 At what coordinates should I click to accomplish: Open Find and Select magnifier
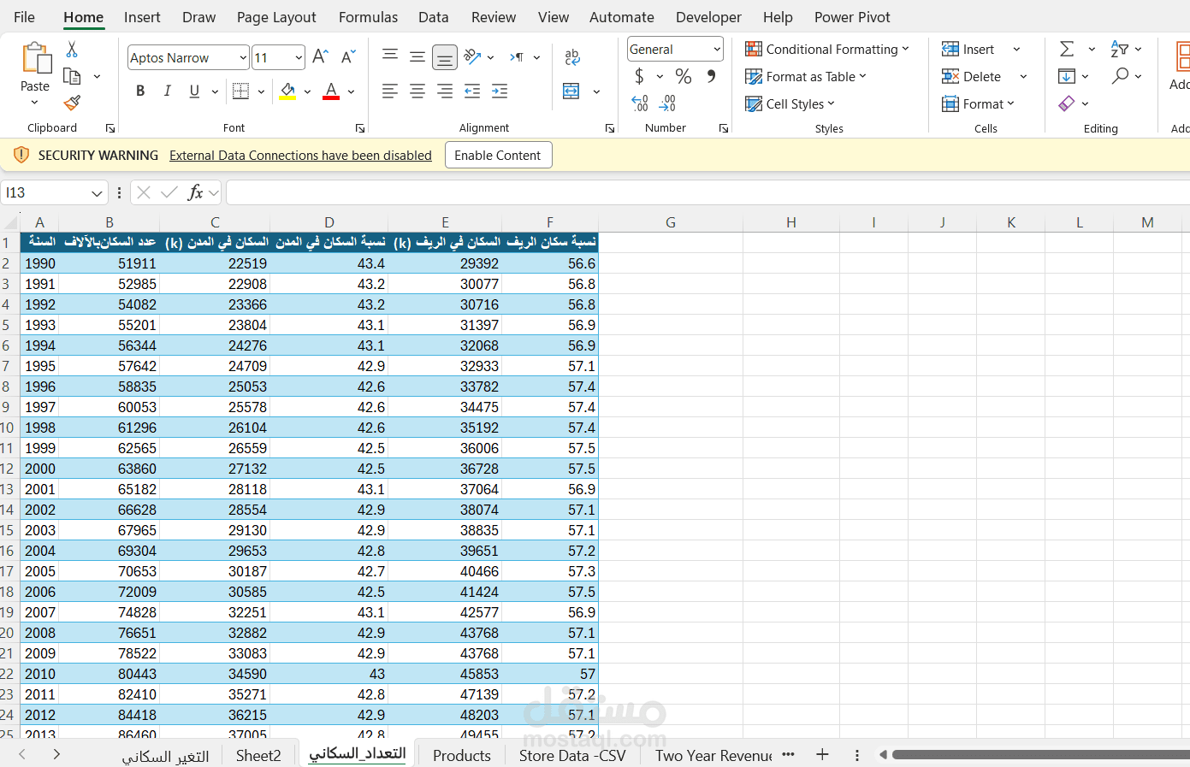point(1120,76)
